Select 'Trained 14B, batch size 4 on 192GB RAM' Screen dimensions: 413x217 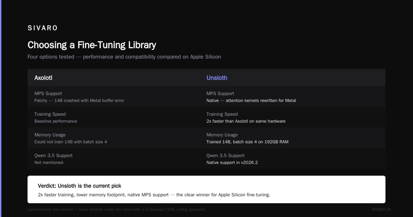(x=247, y=142)
